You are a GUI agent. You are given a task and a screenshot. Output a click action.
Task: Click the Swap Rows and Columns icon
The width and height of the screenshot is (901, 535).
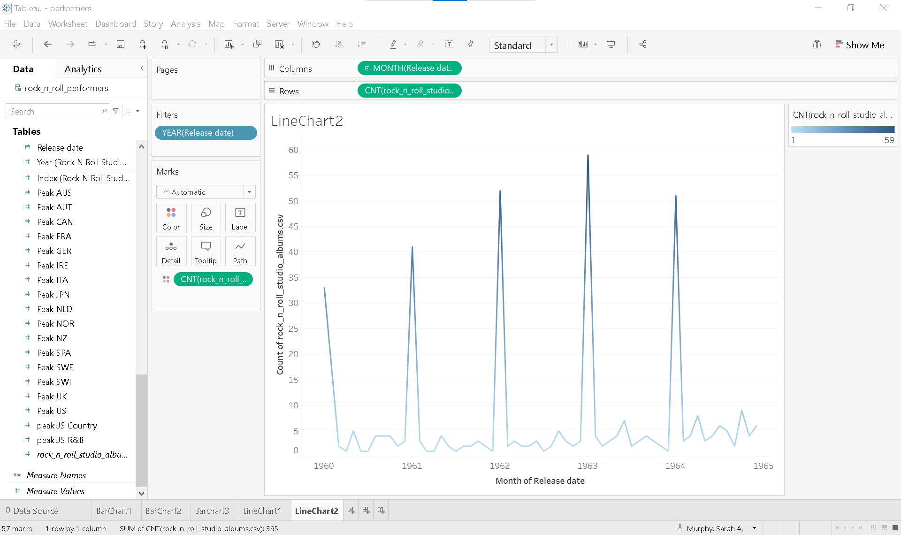316,44
